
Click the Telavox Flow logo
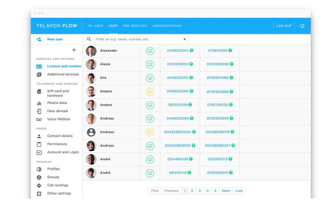(x=57, y=26)
